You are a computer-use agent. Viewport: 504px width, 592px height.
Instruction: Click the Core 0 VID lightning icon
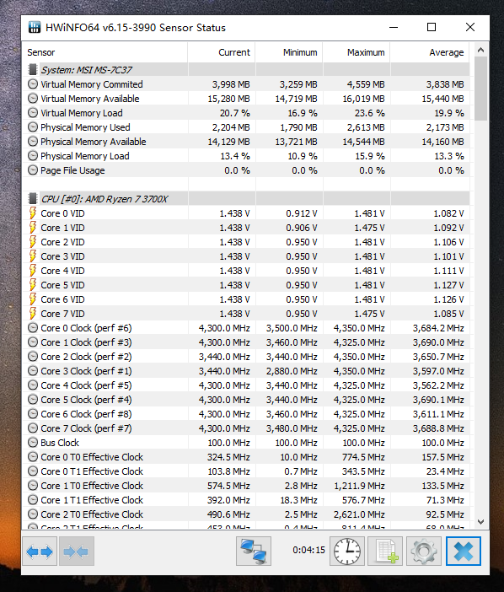(33, 213)
